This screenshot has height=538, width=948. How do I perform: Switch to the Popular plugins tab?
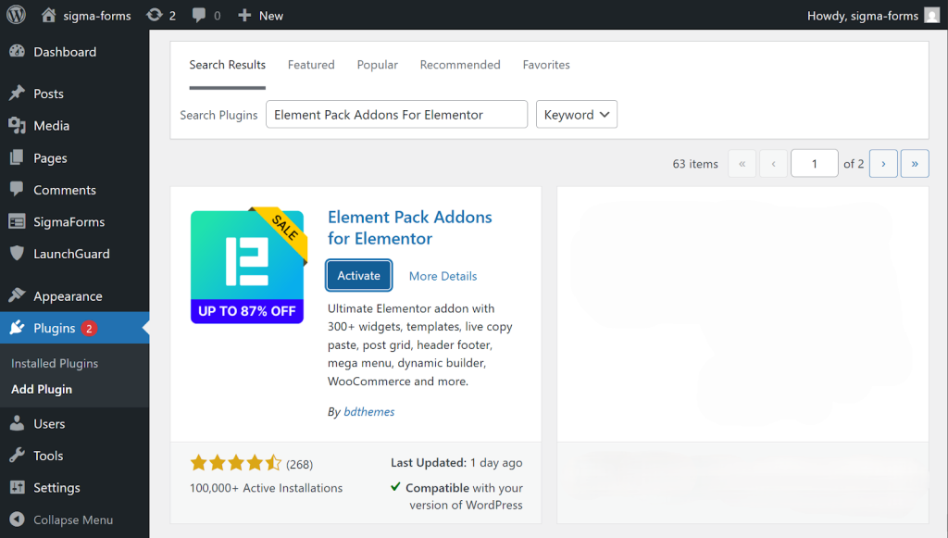(377, 65)
